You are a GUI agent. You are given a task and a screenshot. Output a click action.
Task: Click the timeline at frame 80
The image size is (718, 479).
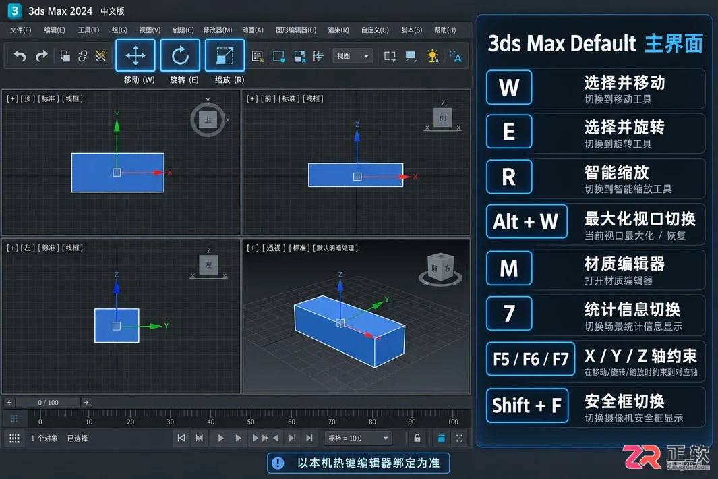[372, 417]
